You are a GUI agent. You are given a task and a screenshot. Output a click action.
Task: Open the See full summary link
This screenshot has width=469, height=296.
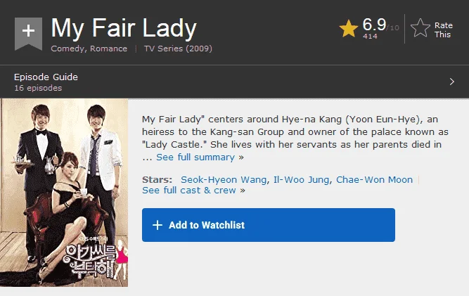[x=195, y=157]
